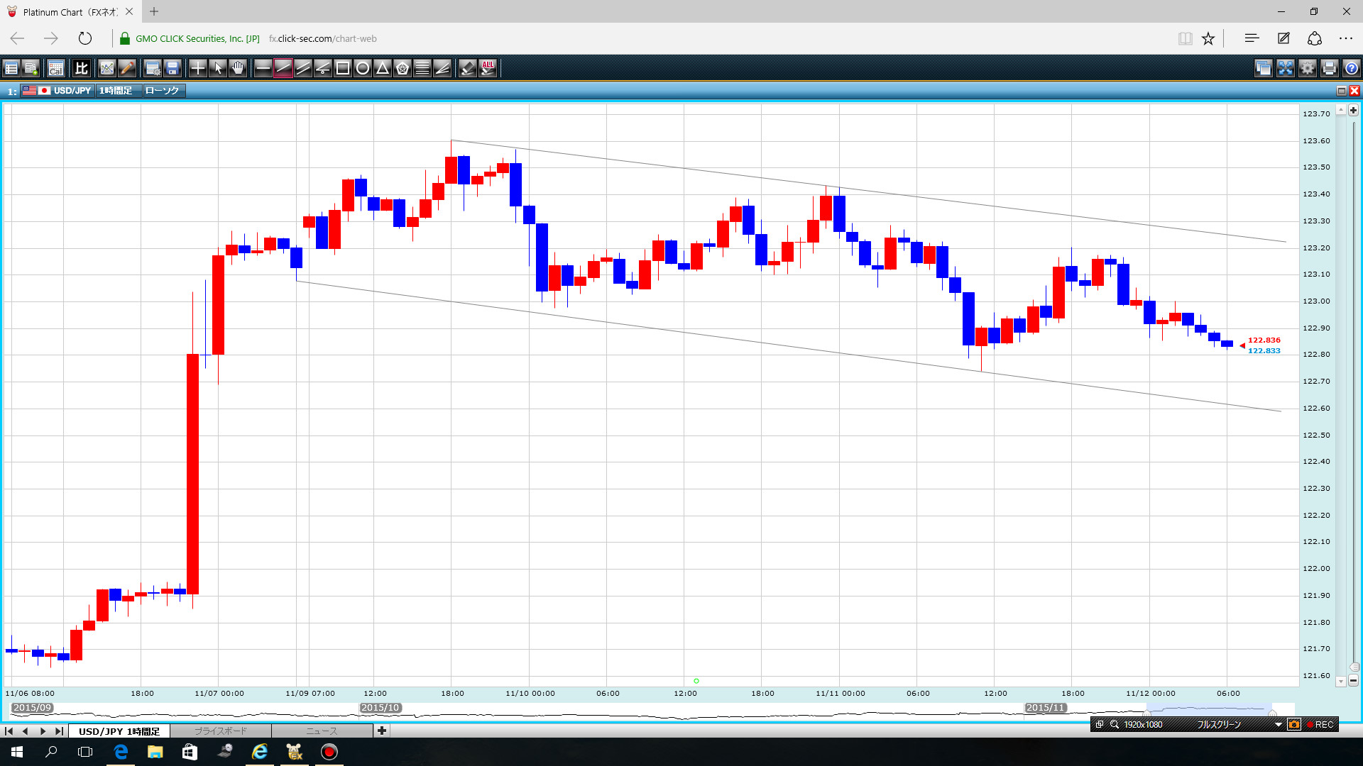The image size is (1363, 766).
Task: Add a new tab with plus button
Action: (382, 731)
